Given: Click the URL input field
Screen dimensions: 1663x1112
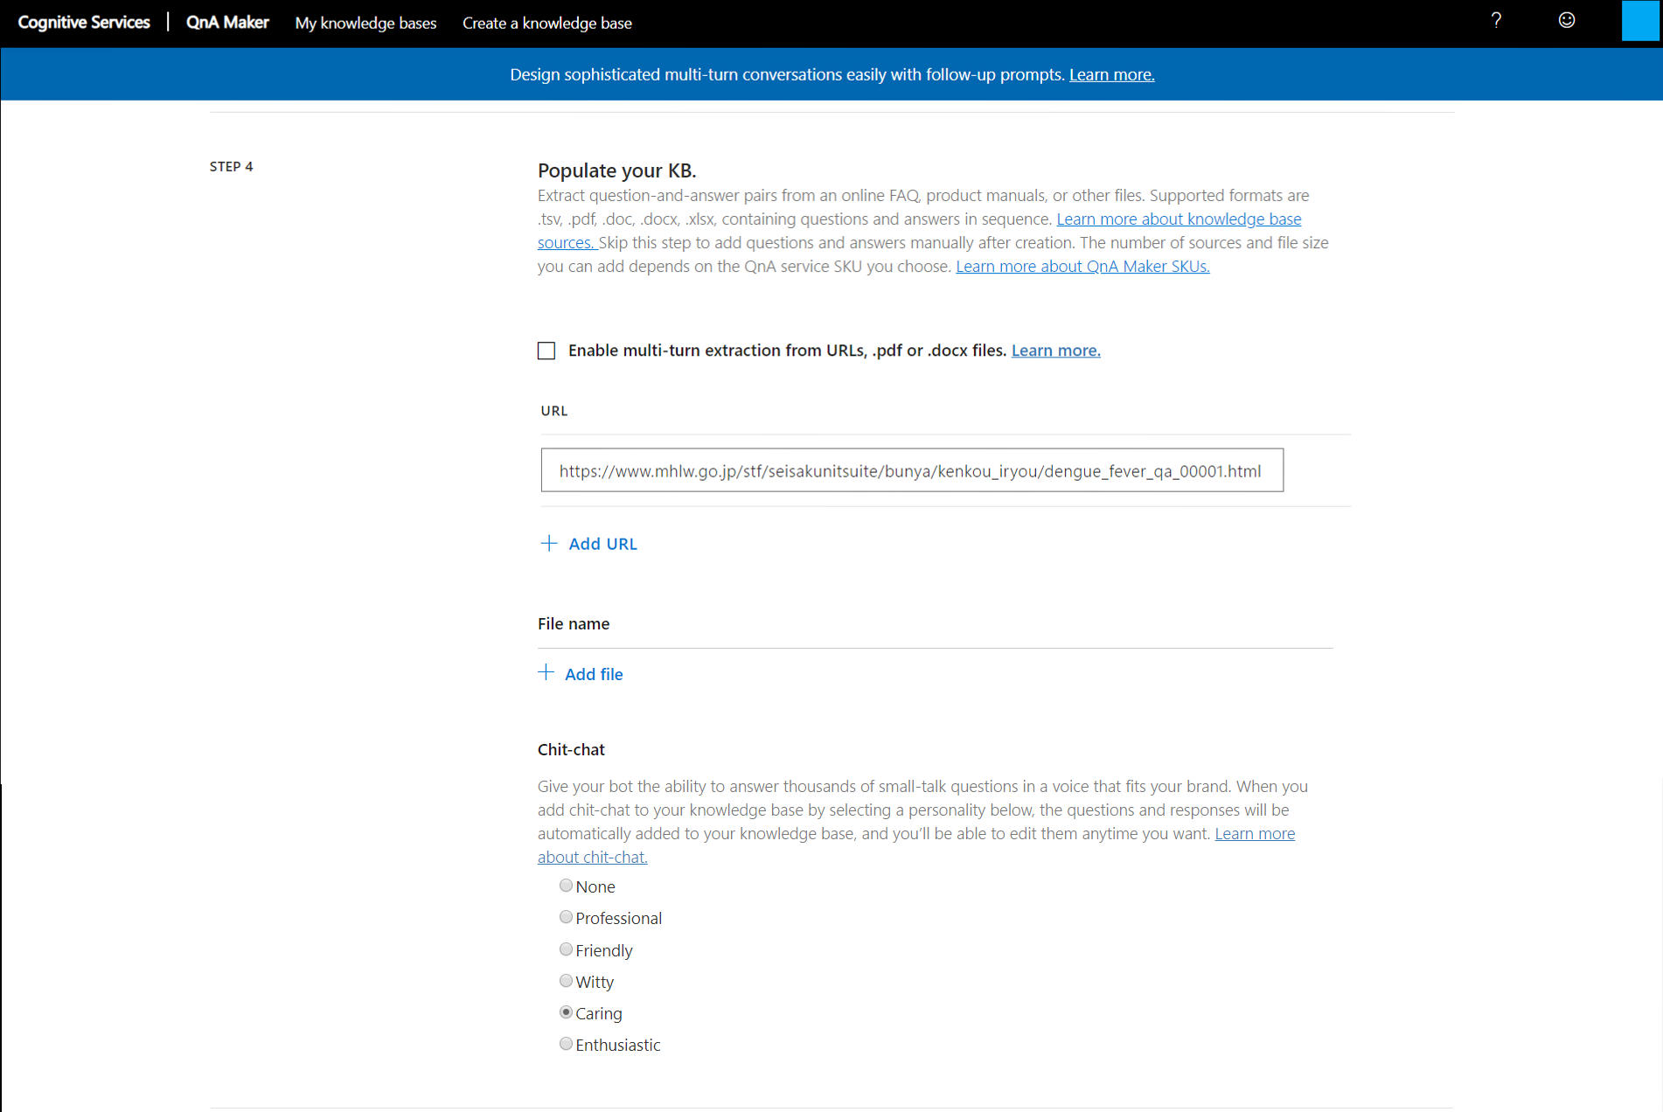Looking at the screenshot, I should (x=911, y=471).
